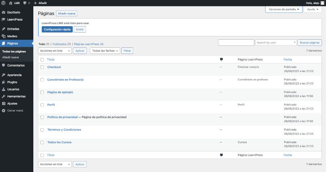Open user avatar next to Hola, alejo
This screenshot has width=326, height=172.
point(323,3)
